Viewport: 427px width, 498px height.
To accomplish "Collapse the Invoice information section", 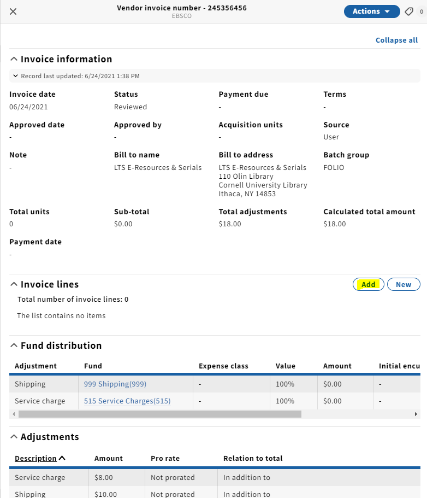I will [x=14, y=59].
